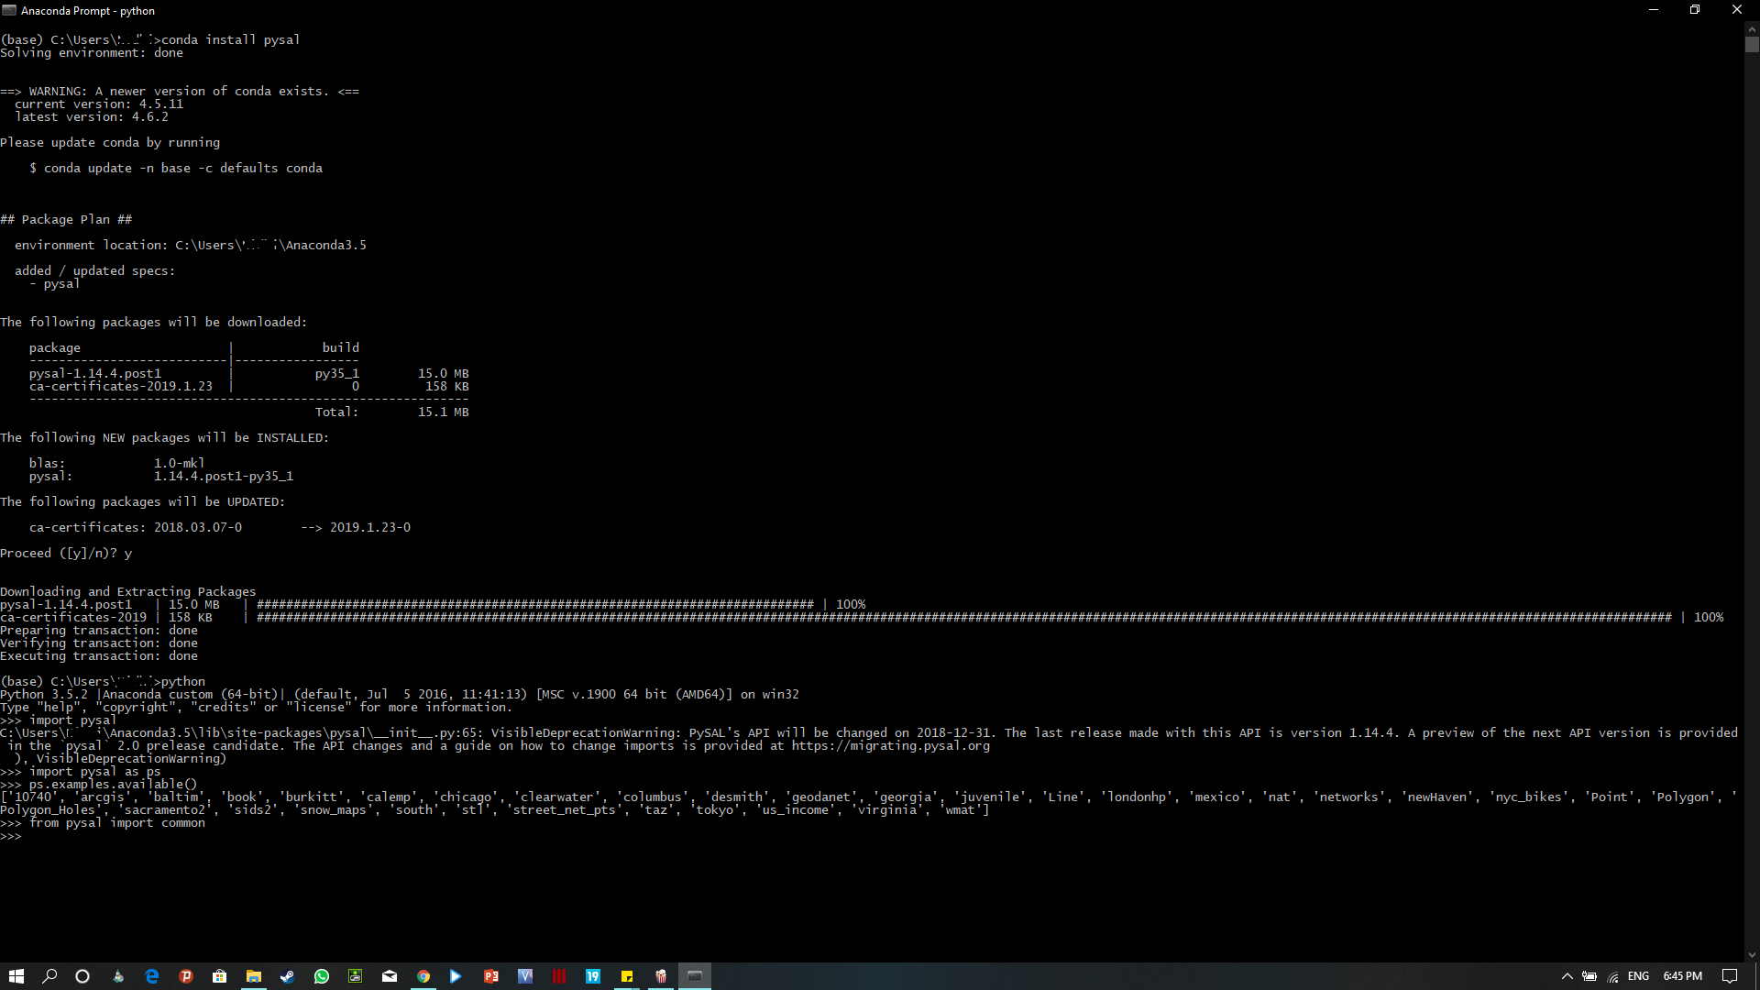Open the Movies & TV app
This screenshot has width=1760, height=990.
[456, 976]
